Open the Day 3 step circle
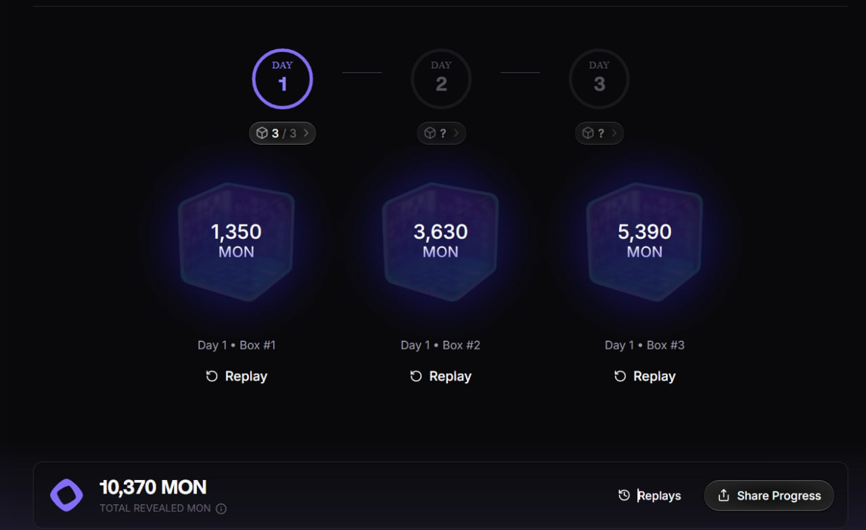Image resolution: width=866 pixels, height=530 pixels. (x=599, y=79)
